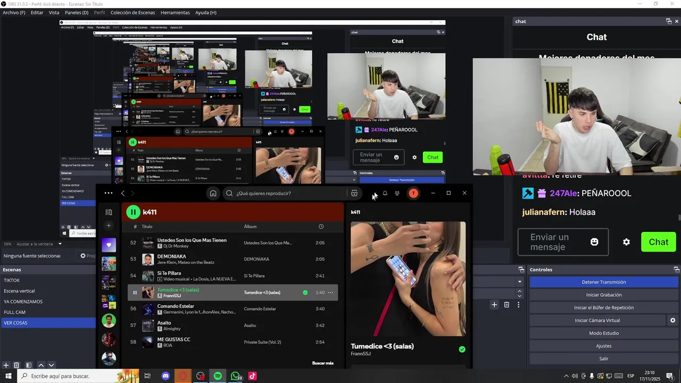
Task: Pause the k411 playlist with the green button
Action: pyautogui.click(x=133, y=212)
